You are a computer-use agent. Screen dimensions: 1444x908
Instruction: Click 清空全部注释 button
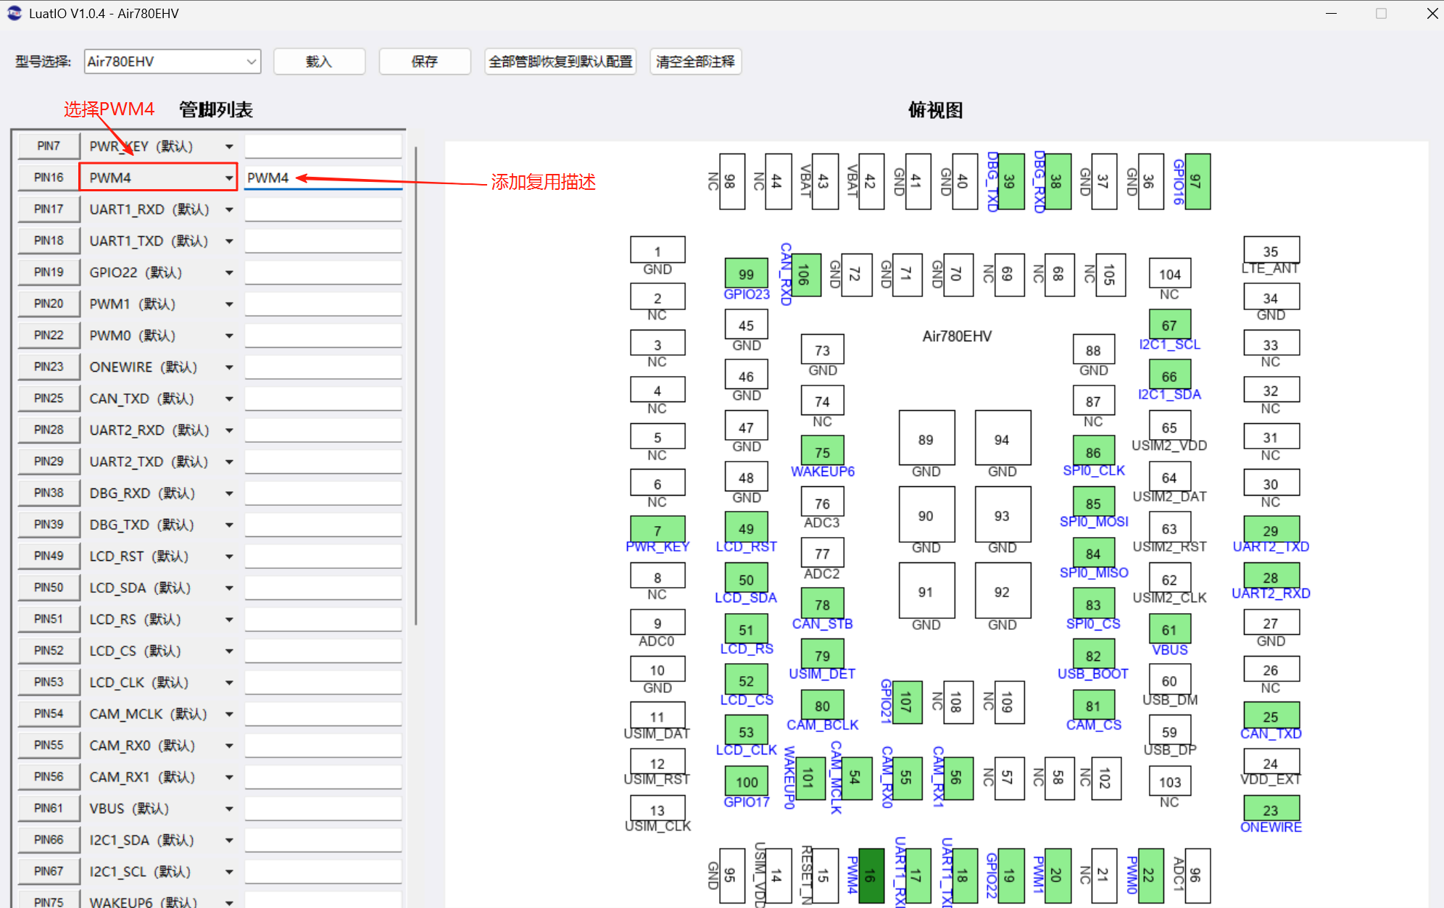pos(695,62)
